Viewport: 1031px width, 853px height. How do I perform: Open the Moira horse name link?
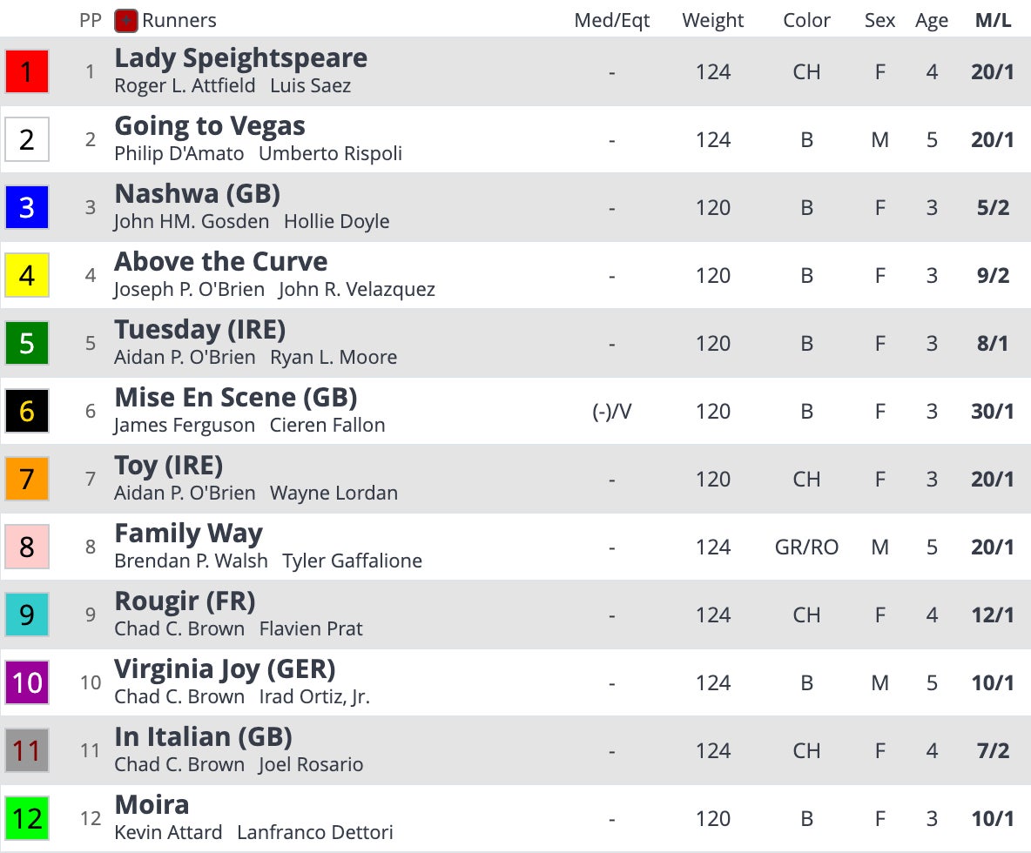click(152, 805)
